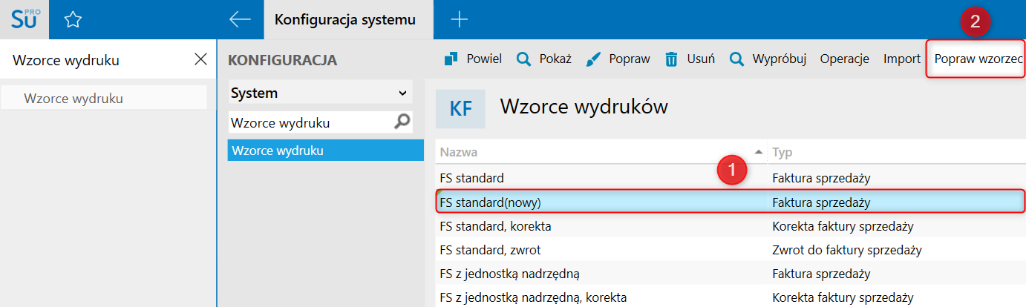The image size is (1026, 307).
Task: Click the Wzorce wydruków page title
Action: [x=584, y=107]
